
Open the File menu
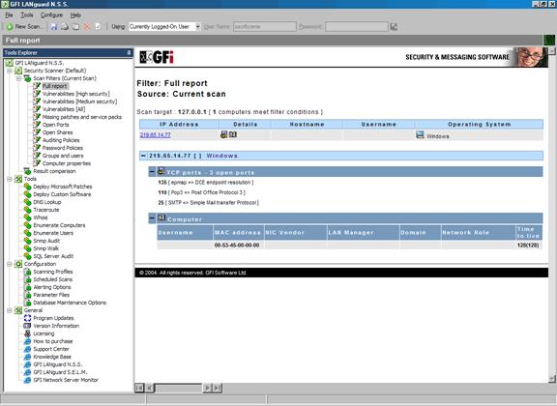pos(9,14)
